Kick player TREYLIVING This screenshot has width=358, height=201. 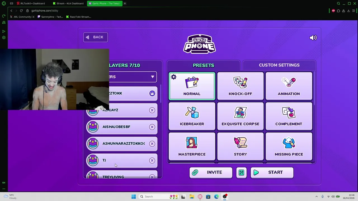pos(152,177)
